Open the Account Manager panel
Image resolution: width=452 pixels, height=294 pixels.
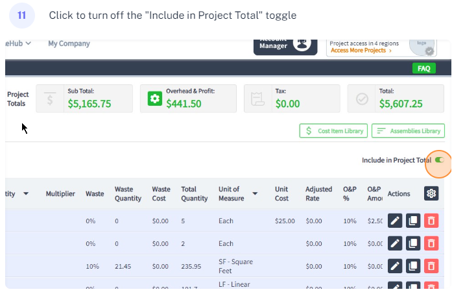coord(281,43)
